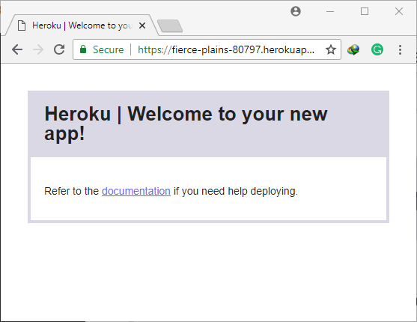The image size is (417, 322).
Task: Open the Chrome three-dot menu
Action: tap(400, 49)
